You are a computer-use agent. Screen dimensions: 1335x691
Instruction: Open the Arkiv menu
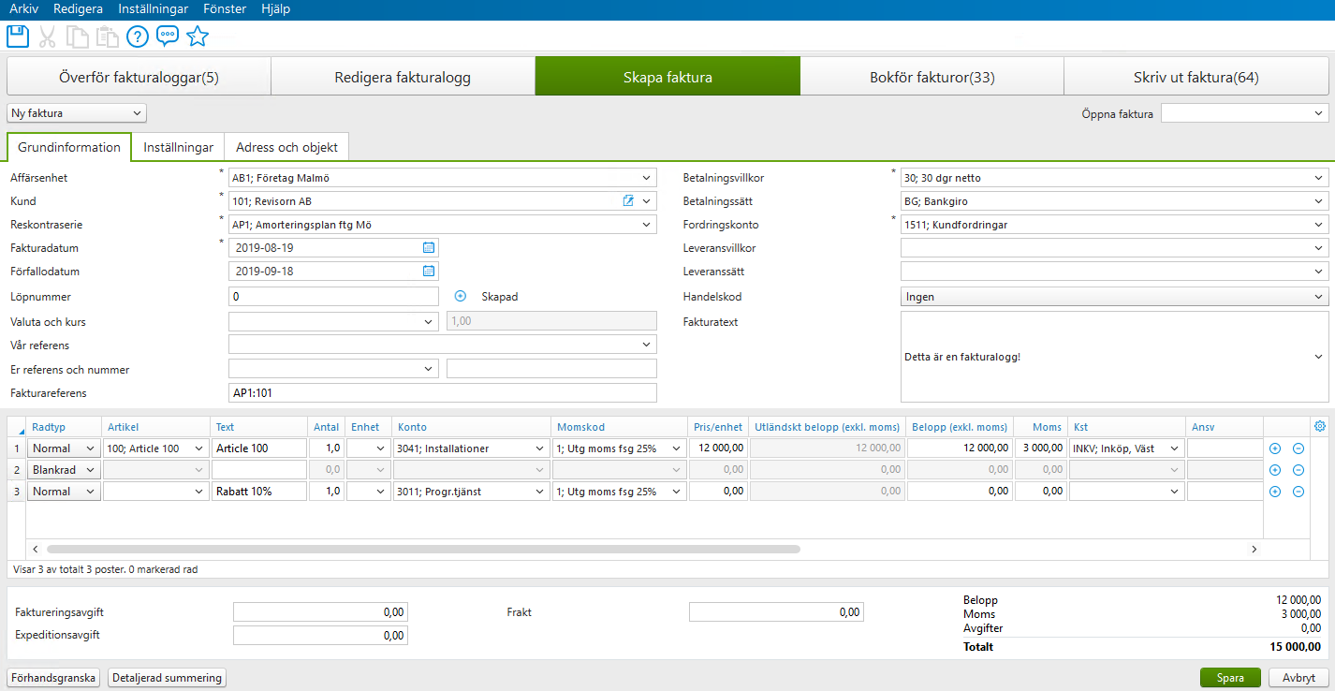click(24, 8)
